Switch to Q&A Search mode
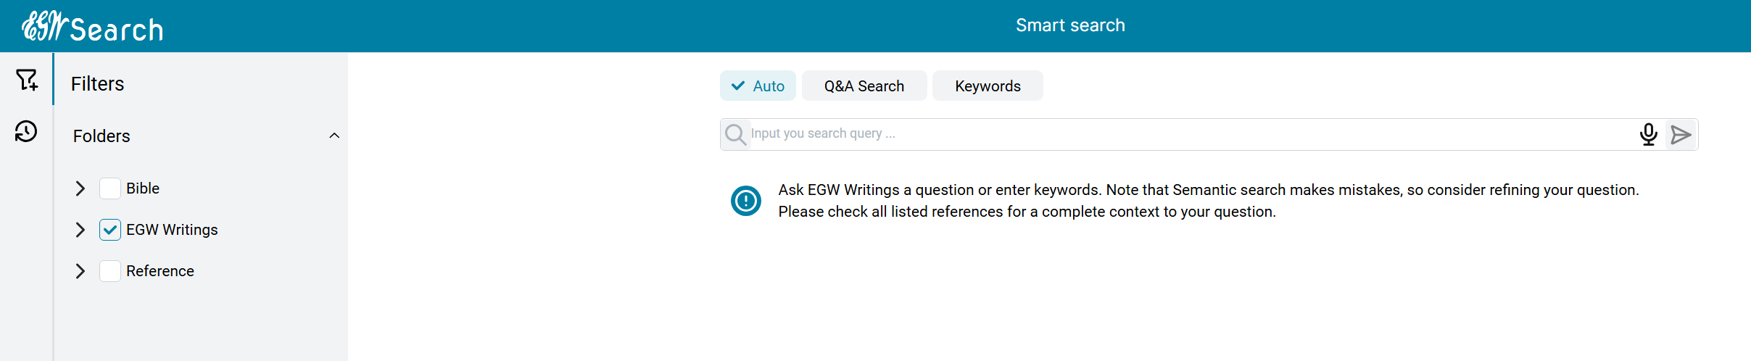 point(864,86)
